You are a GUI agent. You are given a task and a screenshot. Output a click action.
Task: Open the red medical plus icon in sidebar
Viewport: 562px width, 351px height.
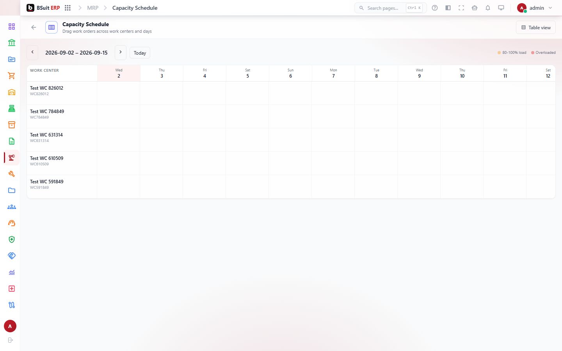coord(12,289)
